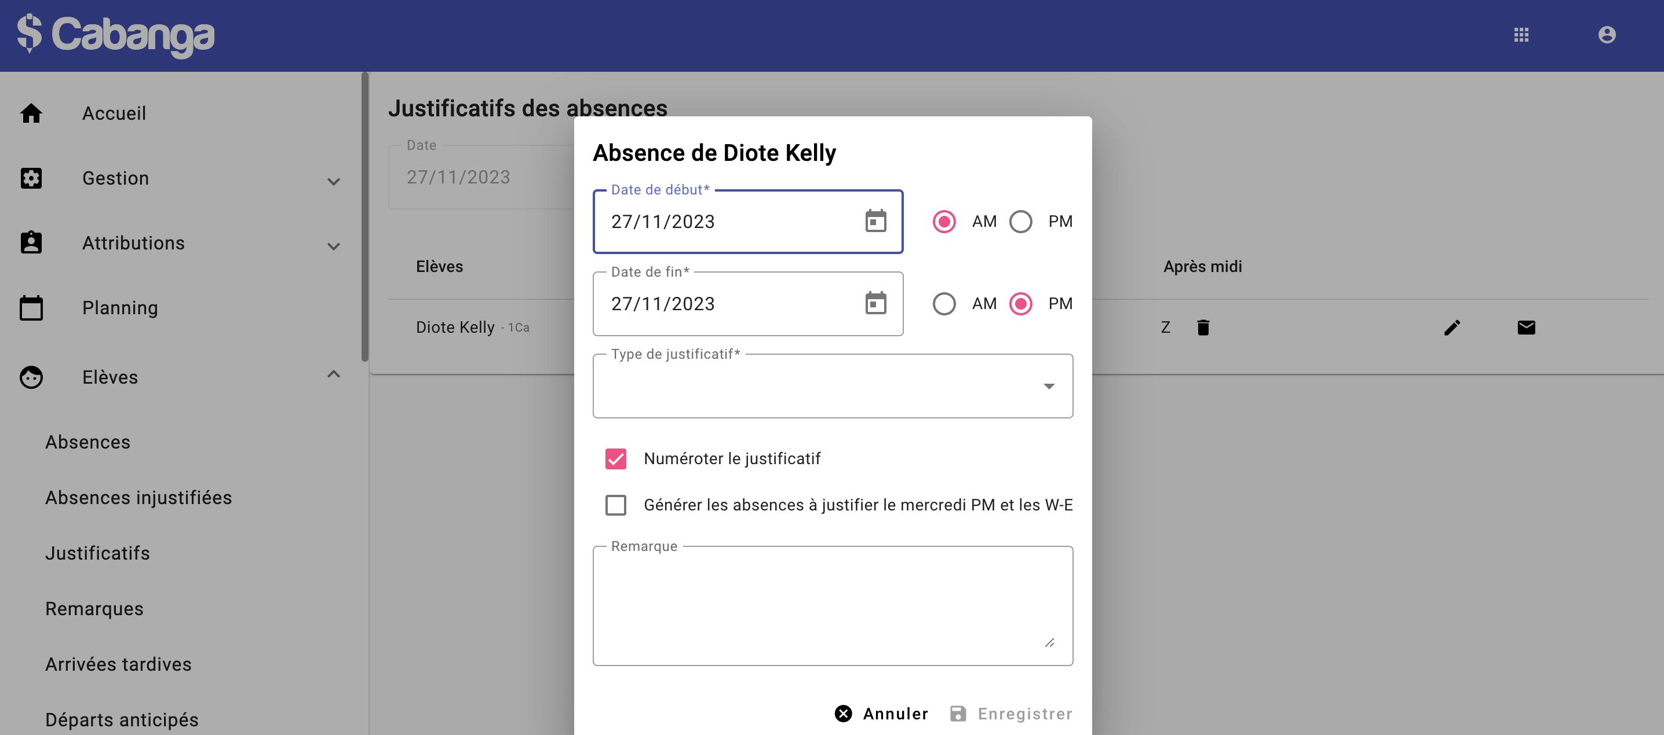The image size is (1664, 735).
Task: Enable Générer les absences mercredi PM checkbox
Action: [615, 505]
